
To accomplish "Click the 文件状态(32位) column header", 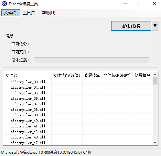I will point(67,75).
